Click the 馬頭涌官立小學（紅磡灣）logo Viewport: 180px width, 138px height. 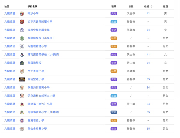coord(22,112)
